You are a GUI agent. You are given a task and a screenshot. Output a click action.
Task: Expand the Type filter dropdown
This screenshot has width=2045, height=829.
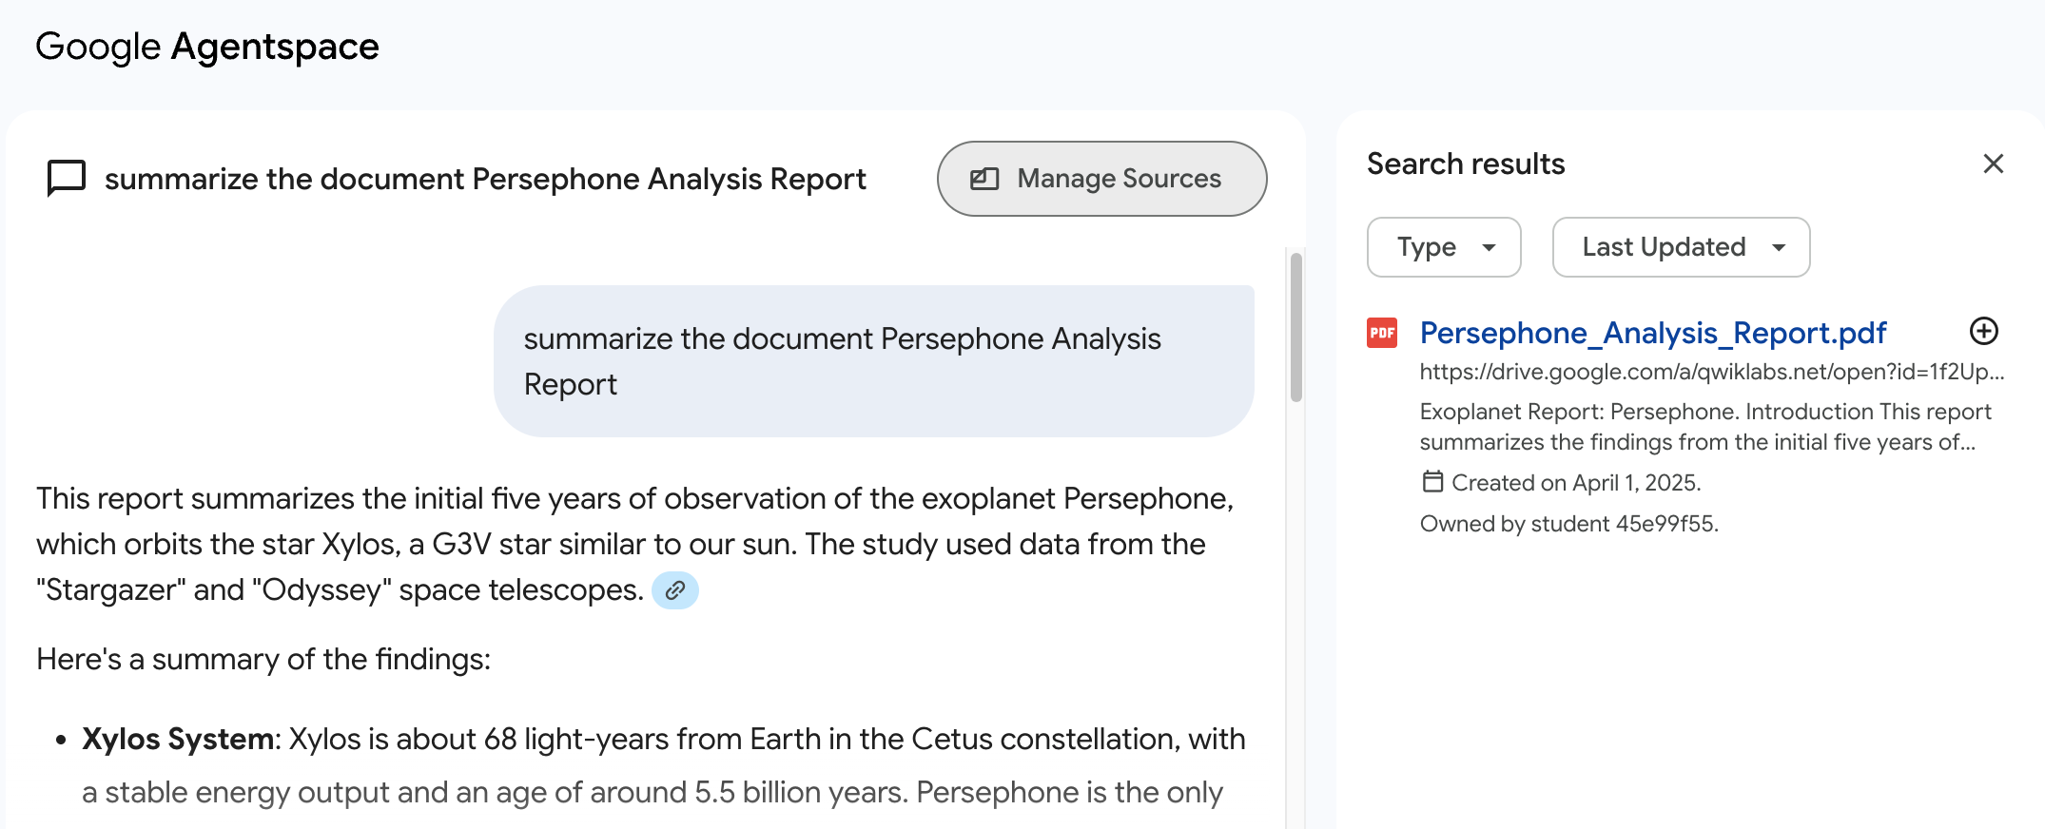[x=1444, y=247]
